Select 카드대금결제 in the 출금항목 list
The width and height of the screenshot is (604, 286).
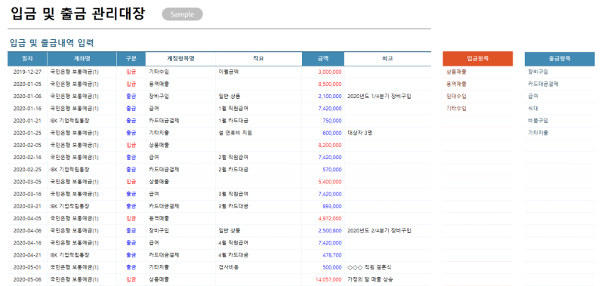(x=543, y=84)
